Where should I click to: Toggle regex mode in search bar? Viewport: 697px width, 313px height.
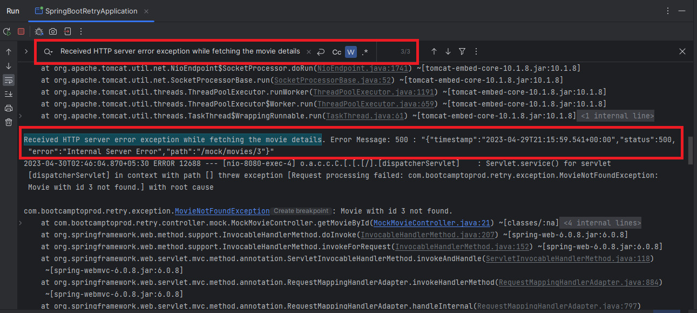[365, 51]
